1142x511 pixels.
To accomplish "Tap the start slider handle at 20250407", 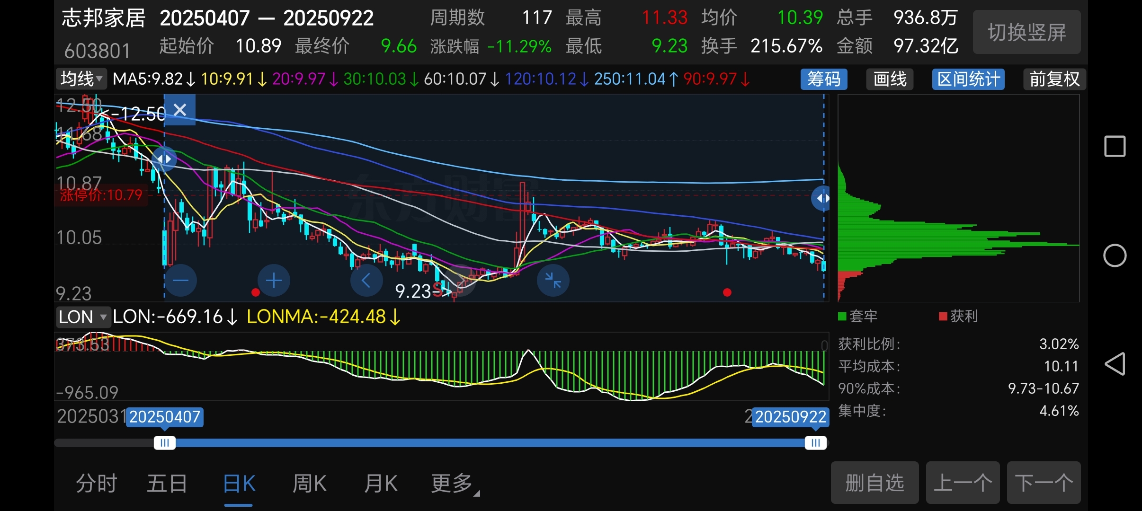I will (165, 443).
